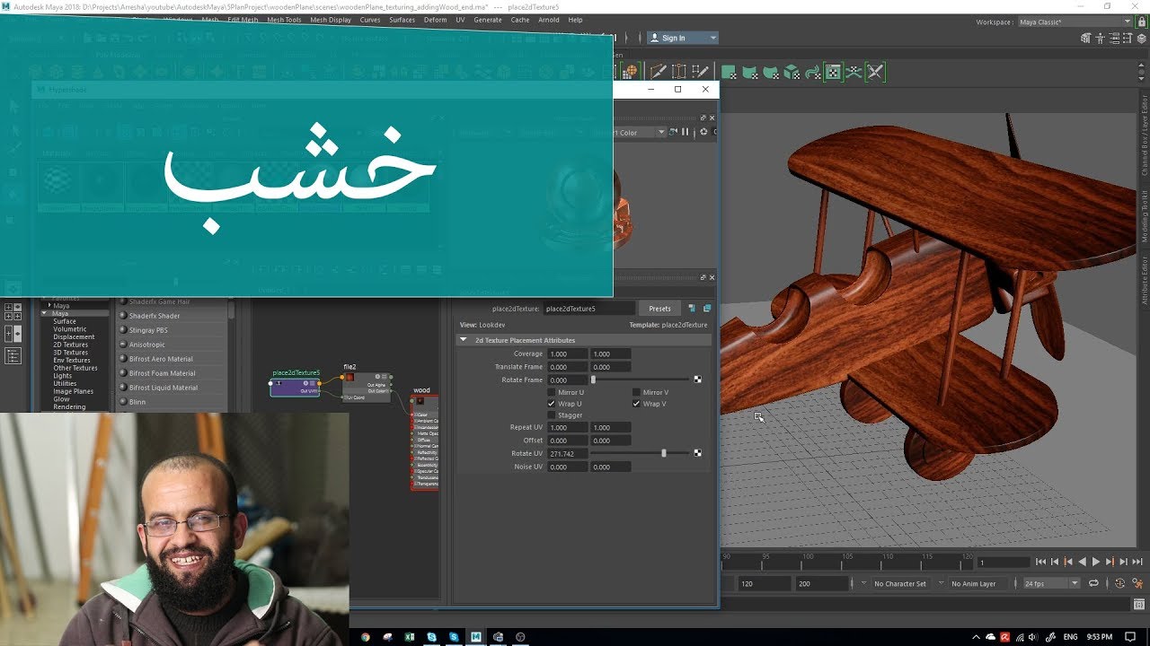Enable the Stagger checkbox
Viewport: 1150px width, 646px height.
(552, 415)
